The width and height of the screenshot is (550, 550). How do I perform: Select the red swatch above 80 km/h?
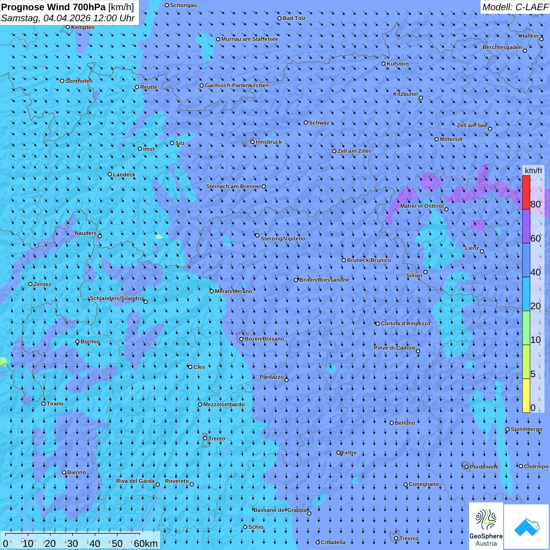(526, 192)
